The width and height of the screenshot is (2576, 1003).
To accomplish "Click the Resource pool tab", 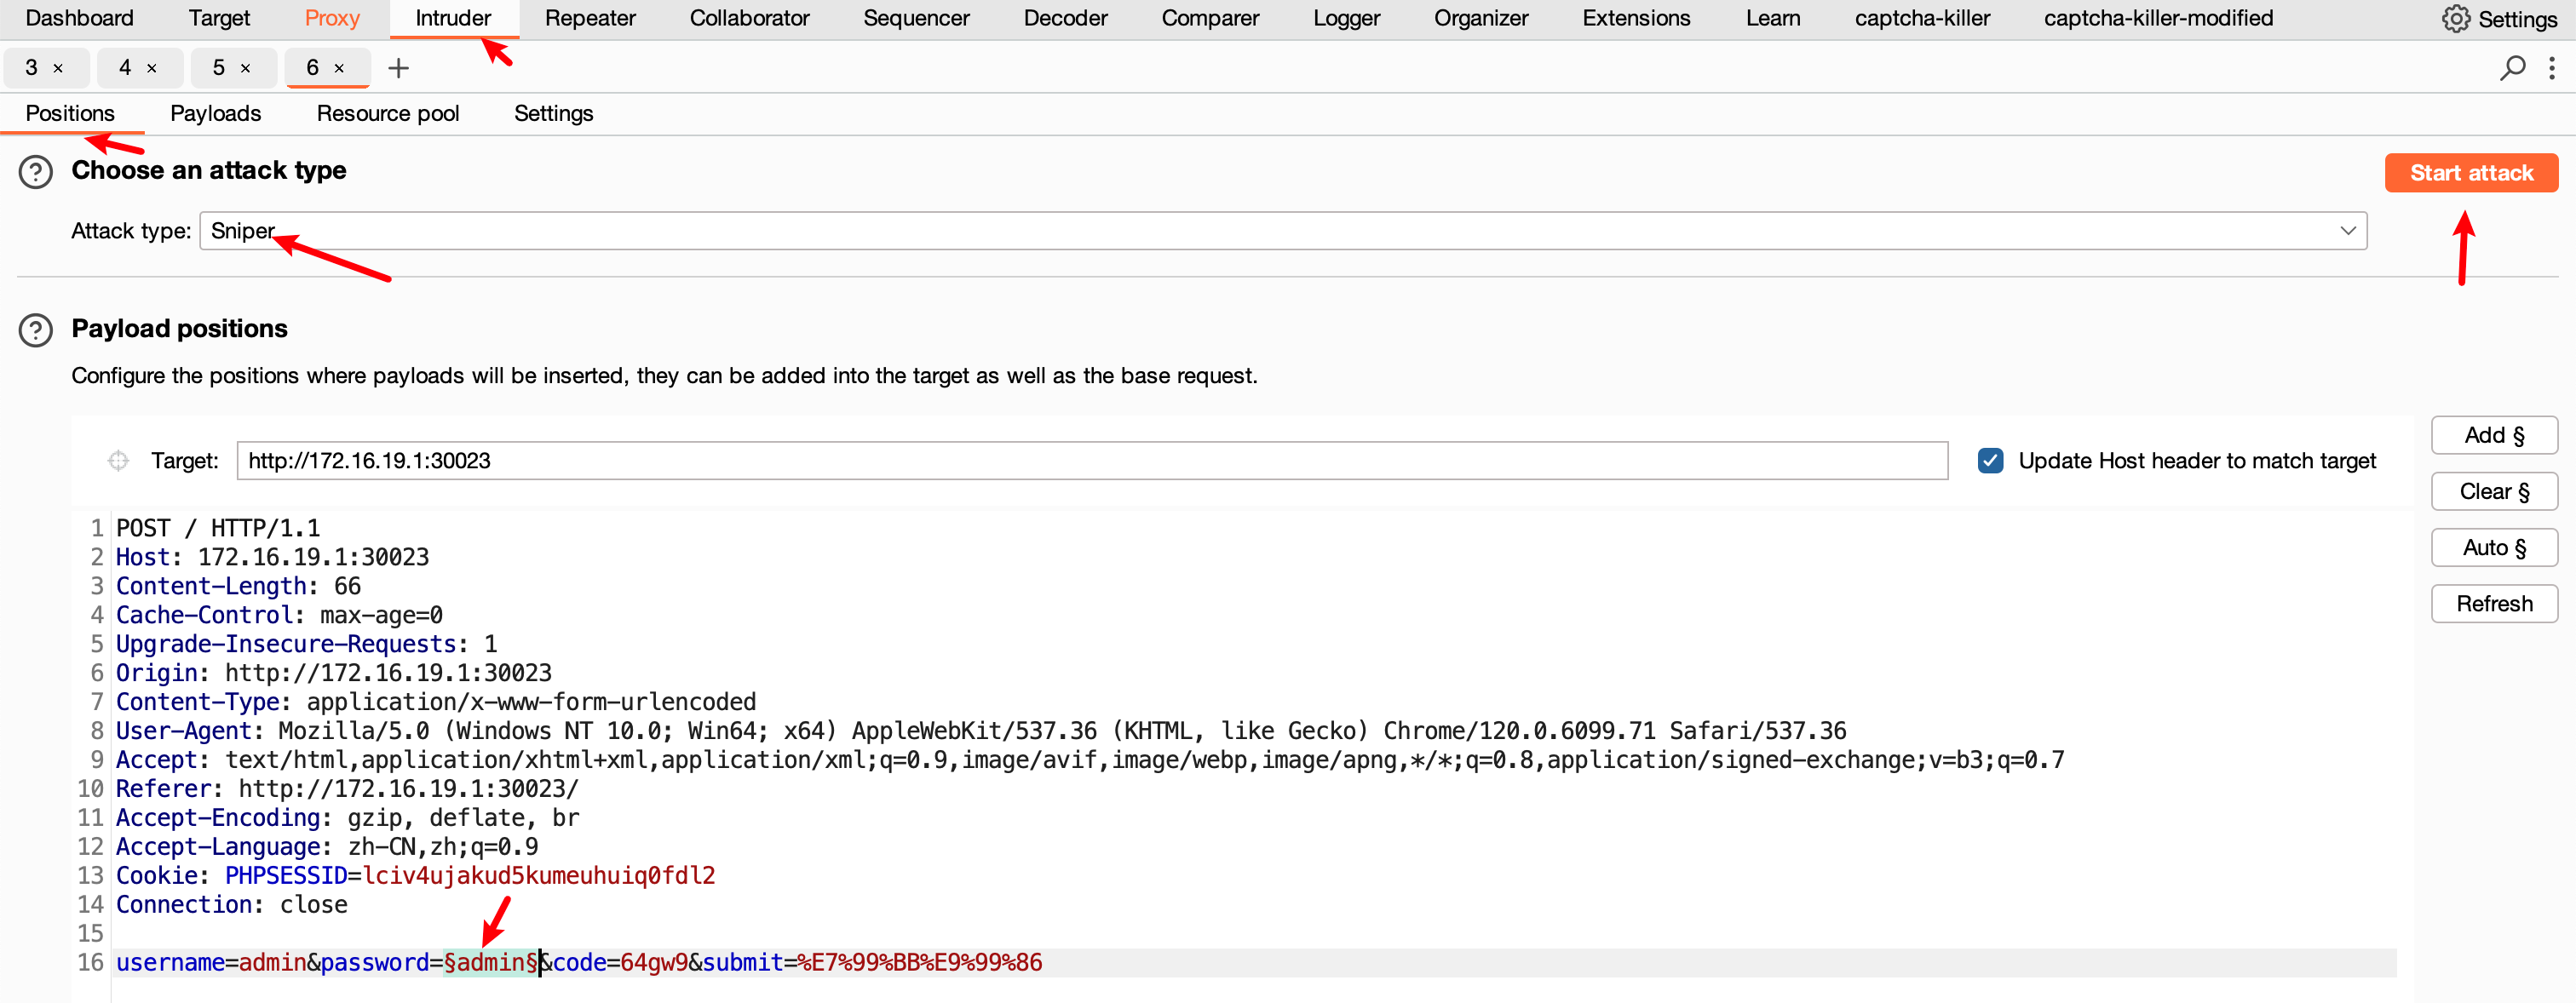I will point(389,113).
